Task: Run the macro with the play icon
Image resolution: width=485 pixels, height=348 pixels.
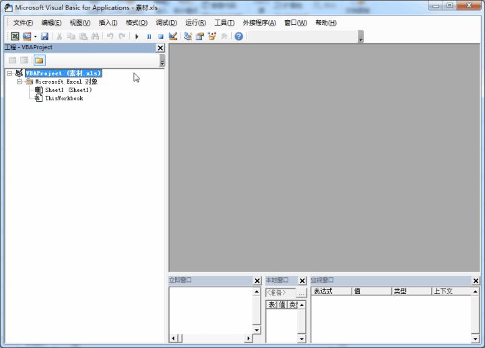Action: (137, 36)
